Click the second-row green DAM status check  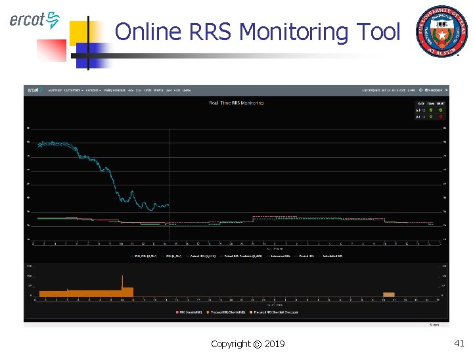click(x=431, y=116)
